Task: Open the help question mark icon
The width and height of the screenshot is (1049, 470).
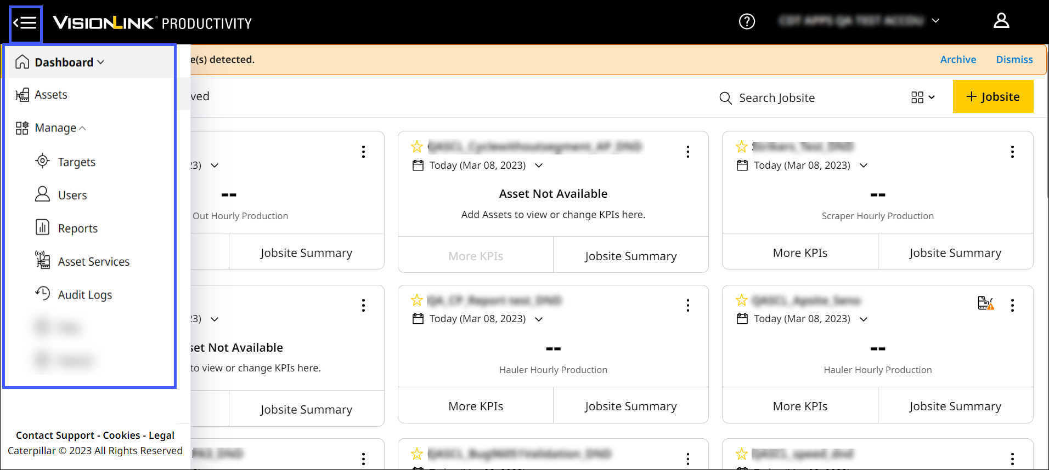Action: [x=747, y=21]
